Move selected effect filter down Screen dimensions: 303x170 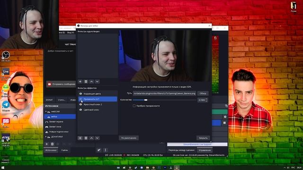(97, 138)
